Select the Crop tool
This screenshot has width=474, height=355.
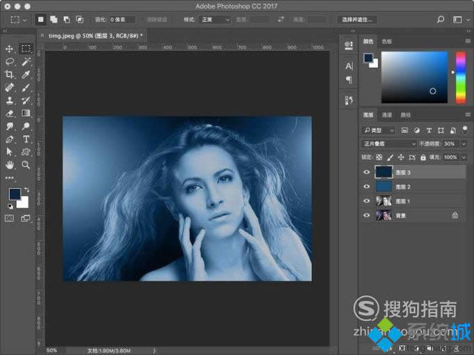coord(9,74)
